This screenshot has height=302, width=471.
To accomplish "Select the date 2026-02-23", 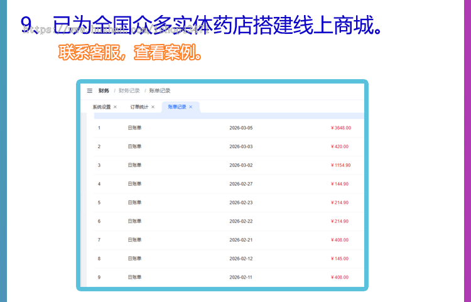I will pos(241,203).
